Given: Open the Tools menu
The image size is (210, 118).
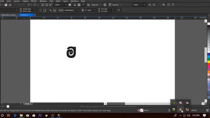Looking at the screenshot, I should click(x=66, y=1).
